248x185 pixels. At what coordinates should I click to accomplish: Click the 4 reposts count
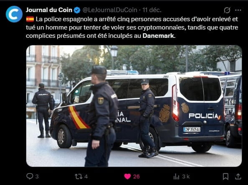click(x=86, y=177)
